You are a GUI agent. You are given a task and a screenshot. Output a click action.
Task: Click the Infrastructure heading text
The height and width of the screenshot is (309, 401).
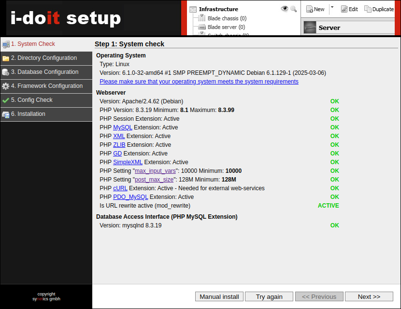coord(218,9)
